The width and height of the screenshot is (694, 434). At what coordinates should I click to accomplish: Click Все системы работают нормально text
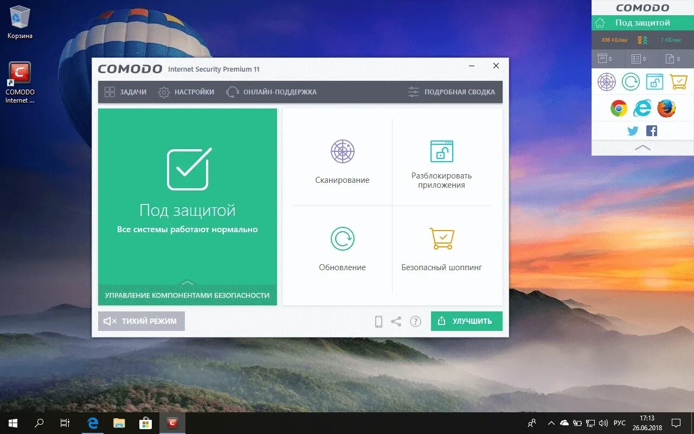click(x=188, y=229)
